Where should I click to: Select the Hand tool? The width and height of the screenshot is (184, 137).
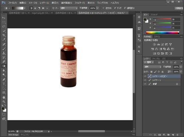coord(4,97)
